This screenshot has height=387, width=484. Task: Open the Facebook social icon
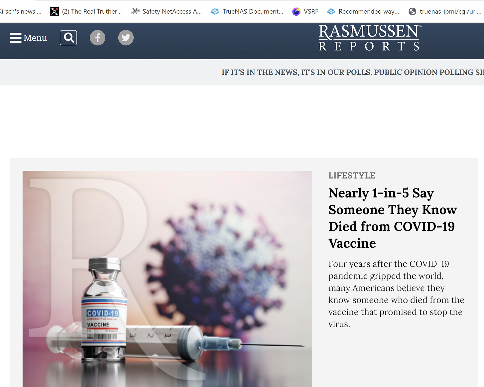(x=97, y=38)
